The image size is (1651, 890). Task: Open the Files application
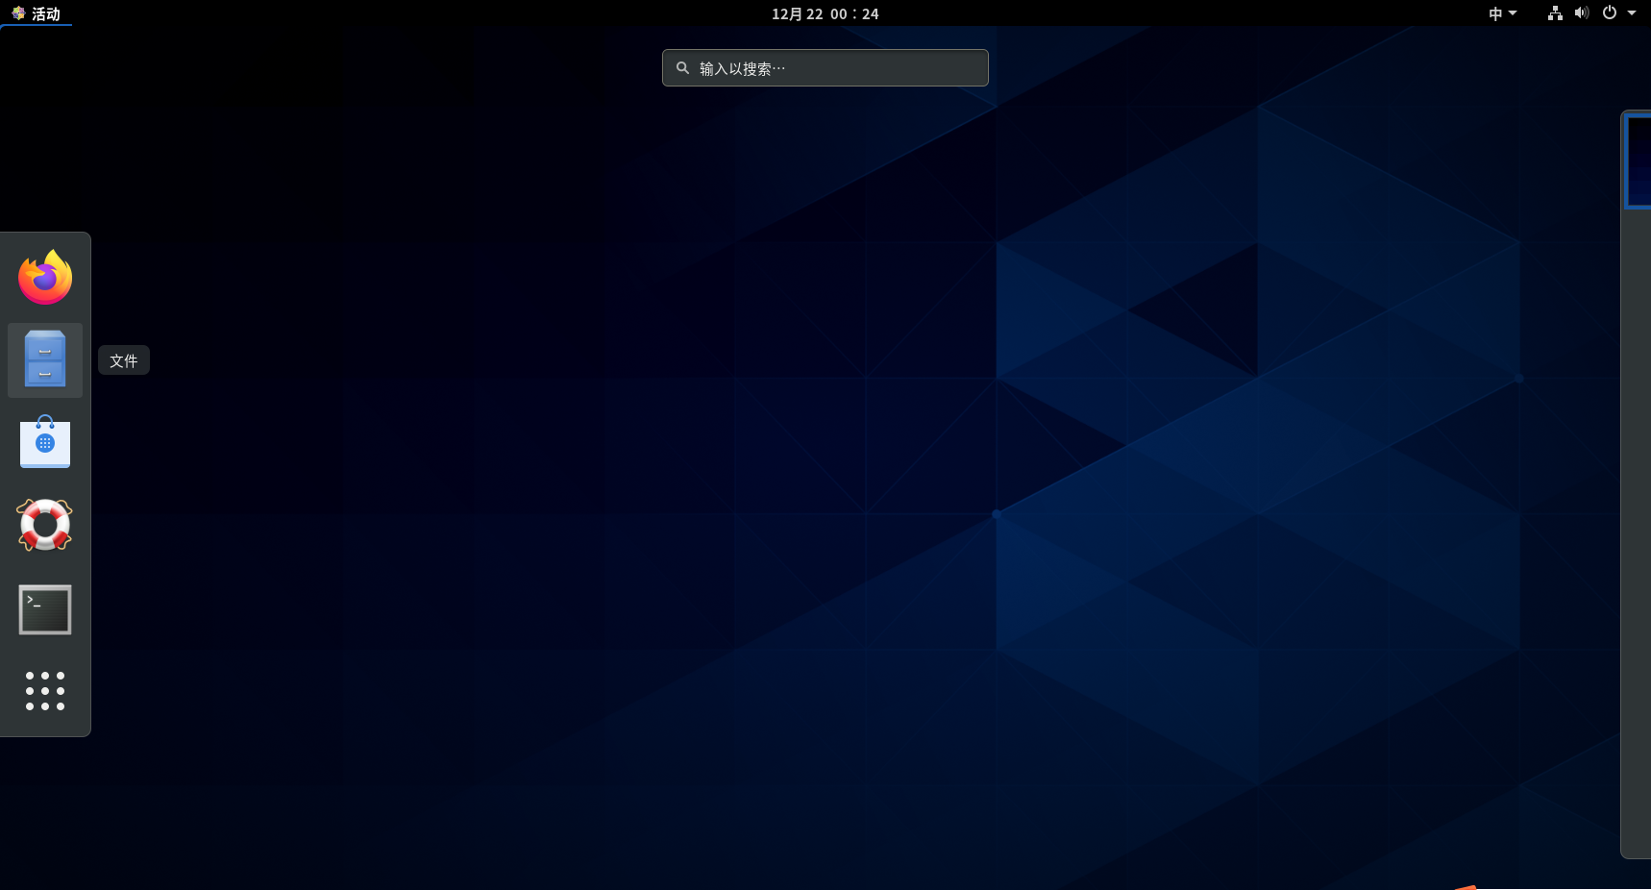[44, 359]
